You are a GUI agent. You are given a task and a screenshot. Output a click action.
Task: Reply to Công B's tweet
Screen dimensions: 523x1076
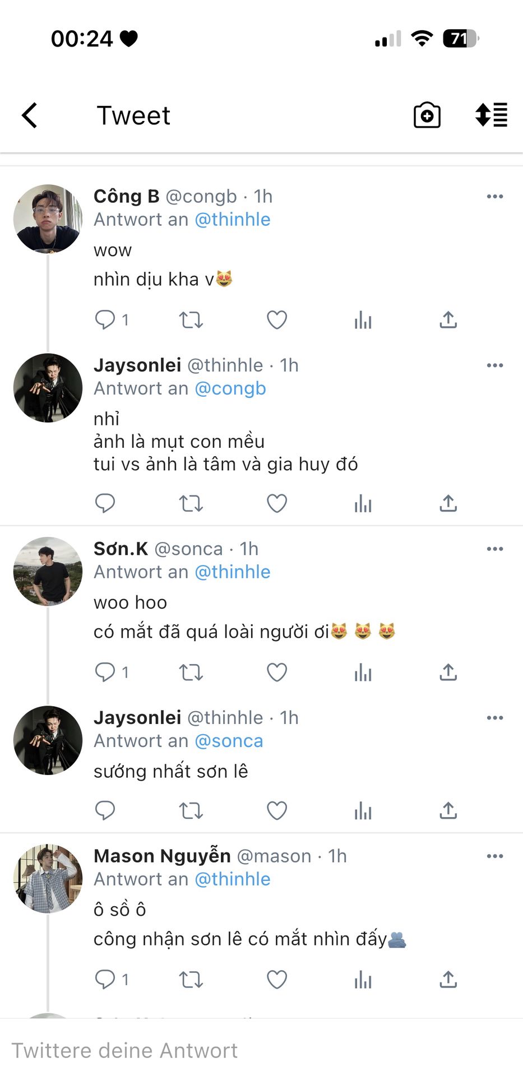click(105, 320)
